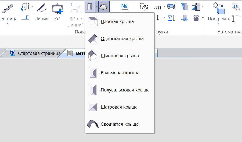Choose Односкатная крыша option
Image resolution: width=242 pixels, height=142 pixels.
[x=122, y=39]
